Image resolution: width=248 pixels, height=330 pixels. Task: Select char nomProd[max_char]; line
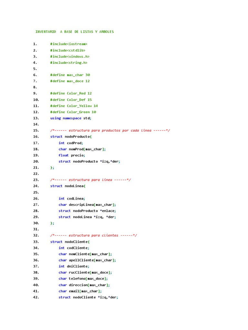click(x=82, y=149)
